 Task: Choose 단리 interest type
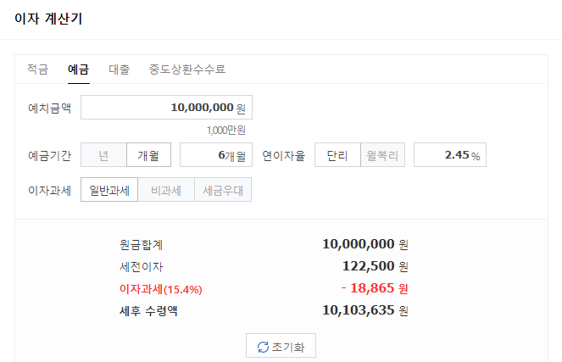pyautogui.click(x=337, y=155)
